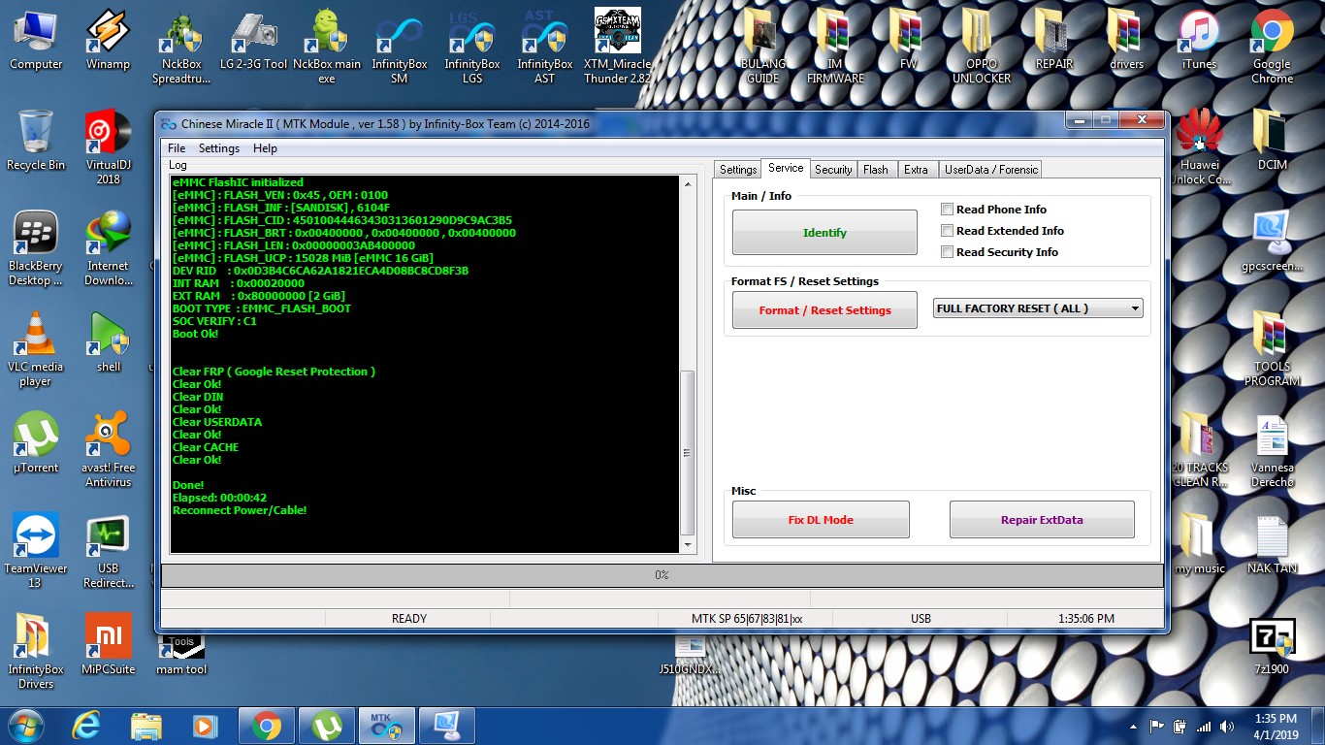This screenshot has height=745, width=1325.
Task: Select the BULANG GUIDE folder
Action: [763, 48]
